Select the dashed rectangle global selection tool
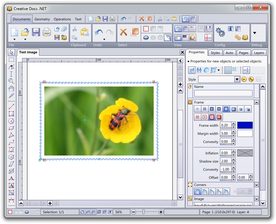This screenshot has width=276, height=224. tap(11, 60)
